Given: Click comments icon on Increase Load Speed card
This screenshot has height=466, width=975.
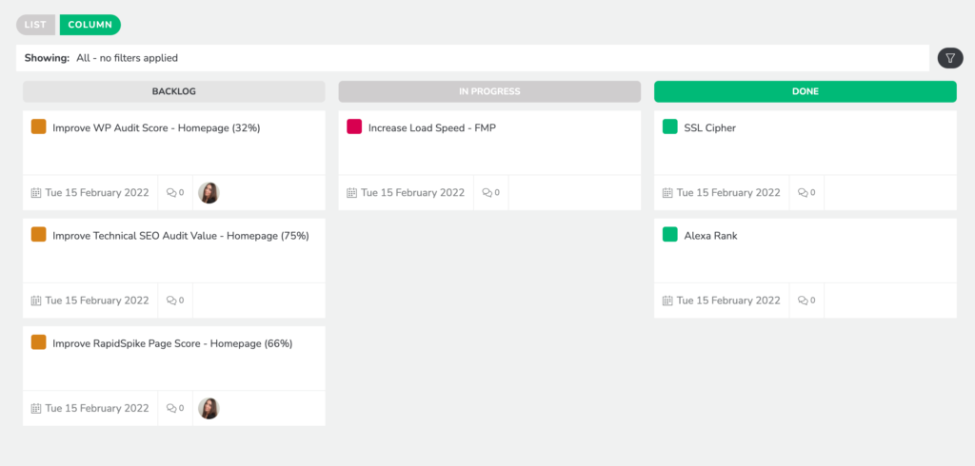Looking at the screenshot, I should 487,193.
